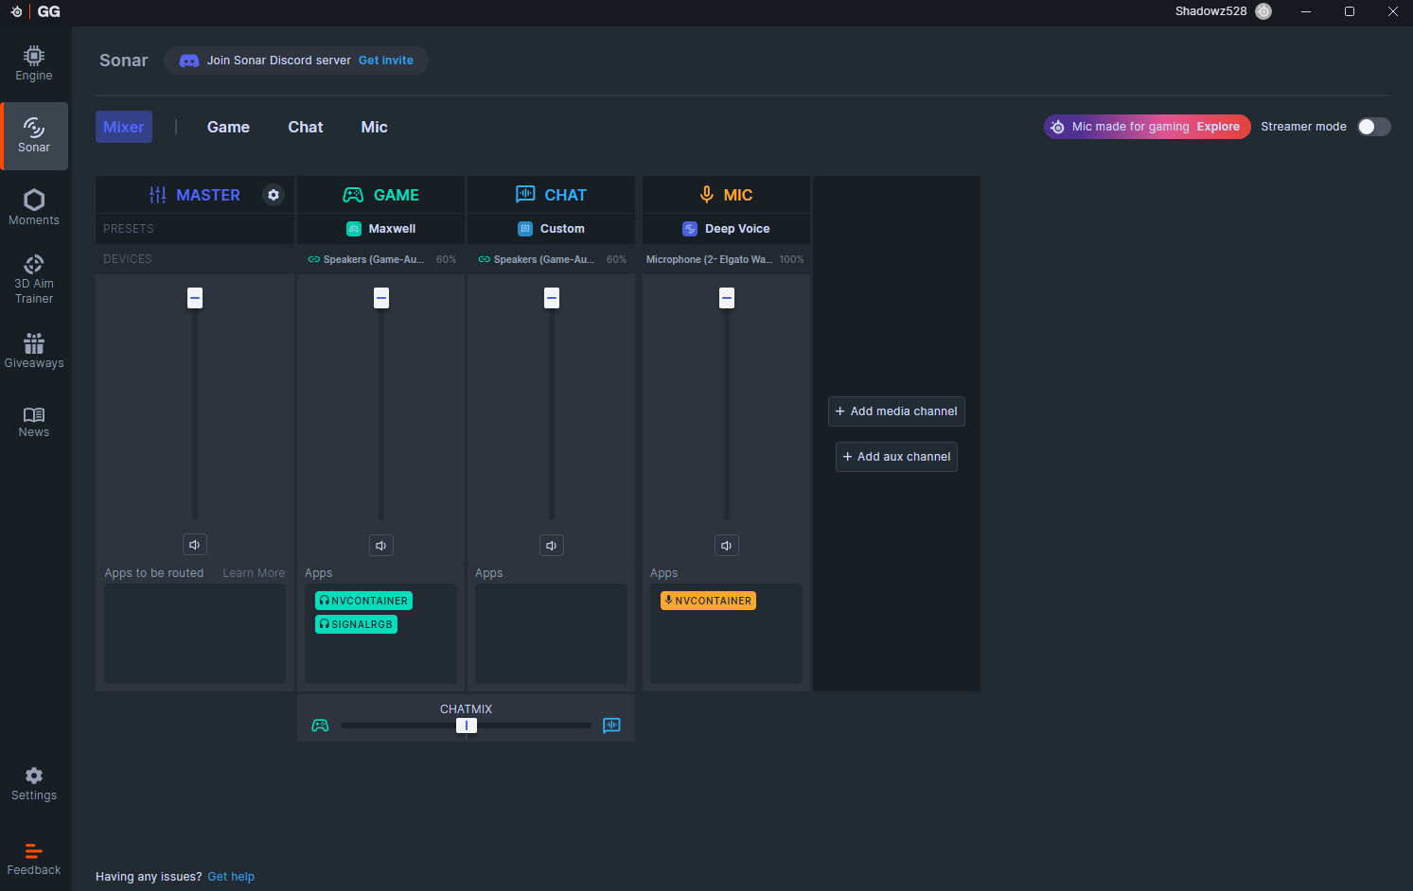The width and height of the screenshot is (1413, 891).
Task: Open Feedback in the sidebar
Action: [x=34, y=859]
